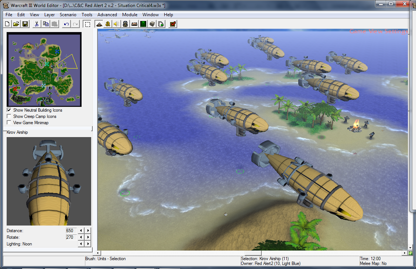Screen dimensions: 416x269
Task: Open the Campaign Editor icon
Action: (x=134, y=24)
